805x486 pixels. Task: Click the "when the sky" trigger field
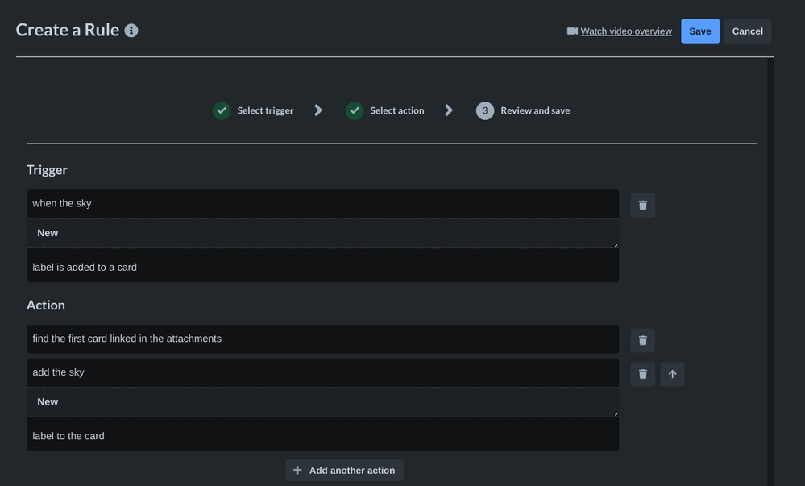point(322,203)
